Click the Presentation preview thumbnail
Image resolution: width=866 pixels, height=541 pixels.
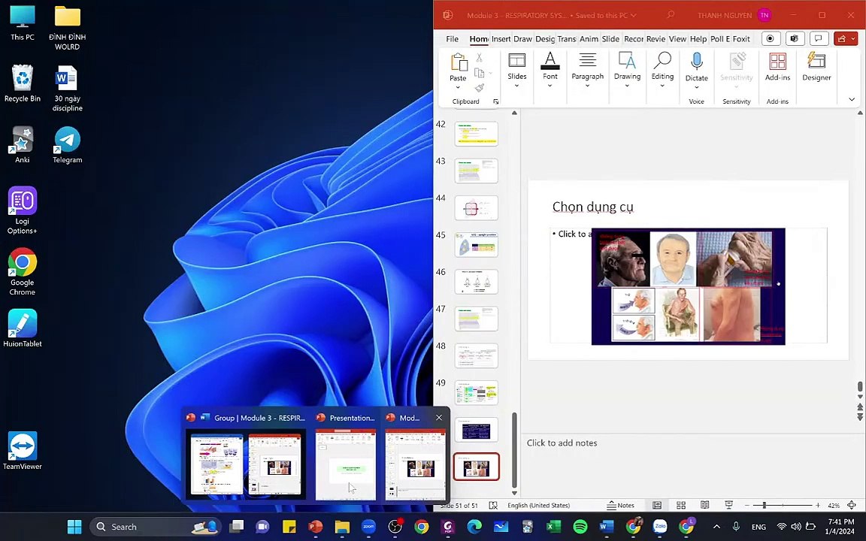click(346, 464)
